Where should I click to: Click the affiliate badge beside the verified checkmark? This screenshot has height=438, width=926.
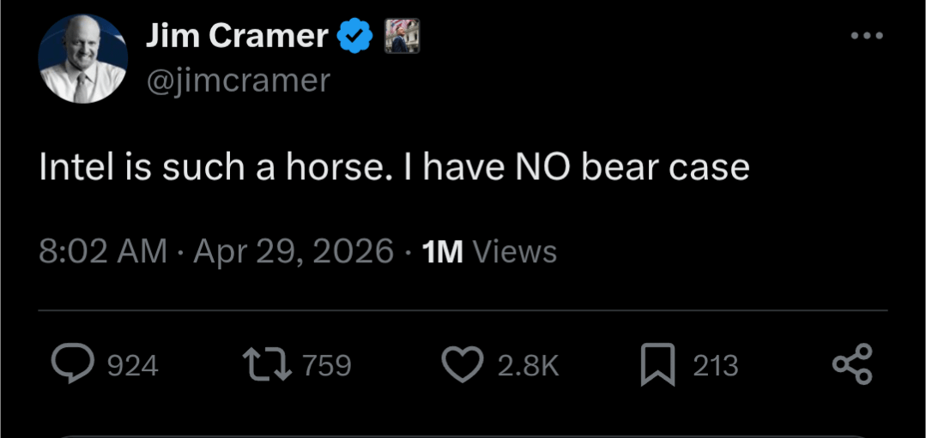coord(399,36)
